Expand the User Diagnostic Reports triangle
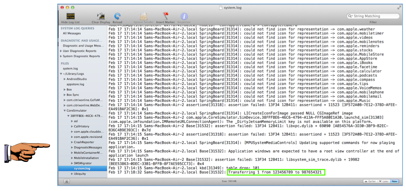The width and height of the screenshot is (406, 191). pos(61,51)
